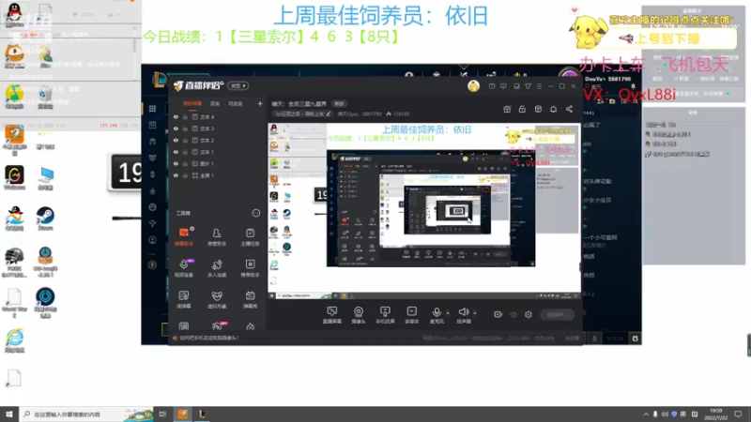Viewport: 751px width, 422px height.
Task: Open the 视频连麦 tool
Action: pyautogui.click(x=184, y=268)
